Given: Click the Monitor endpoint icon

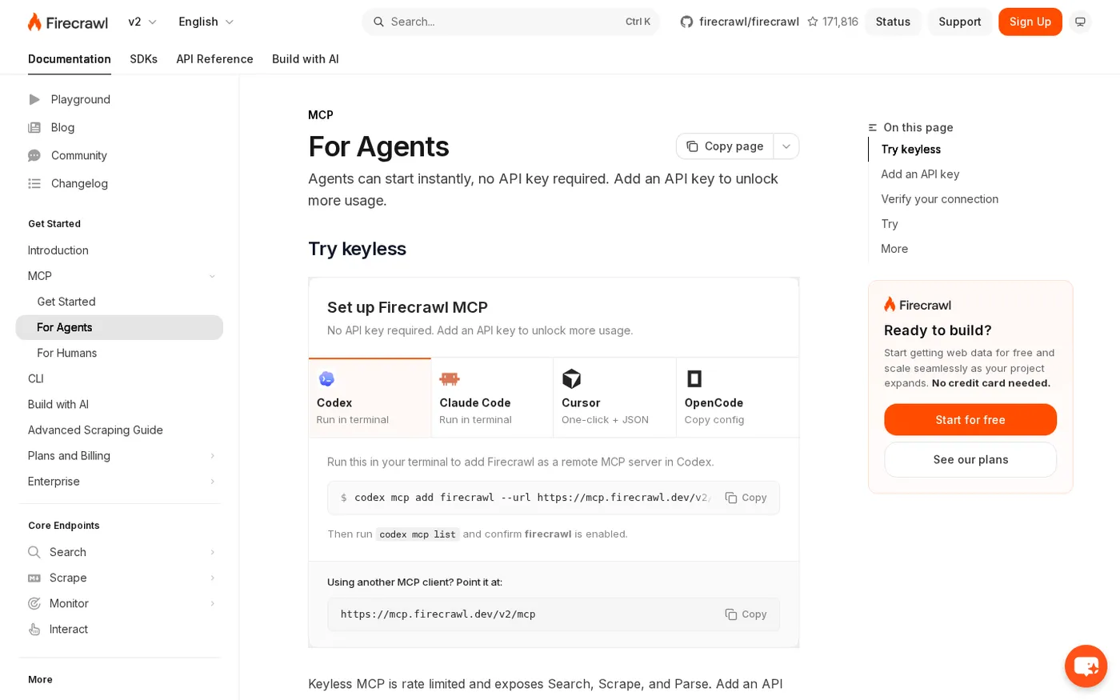Looking at the screenshot, I should [34, 603].
